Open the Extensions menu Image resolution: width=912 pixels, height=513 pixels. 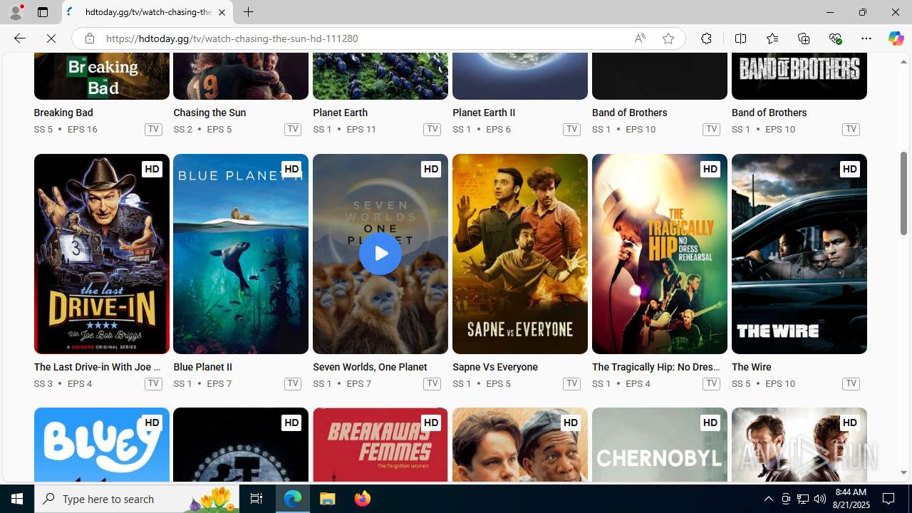point(706,38)
